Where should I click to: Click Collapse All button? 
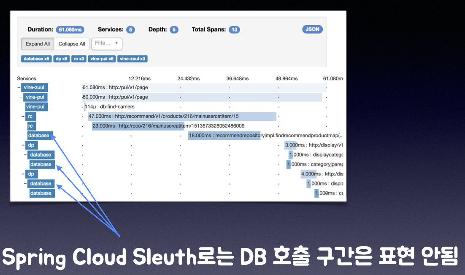(72, 44)
